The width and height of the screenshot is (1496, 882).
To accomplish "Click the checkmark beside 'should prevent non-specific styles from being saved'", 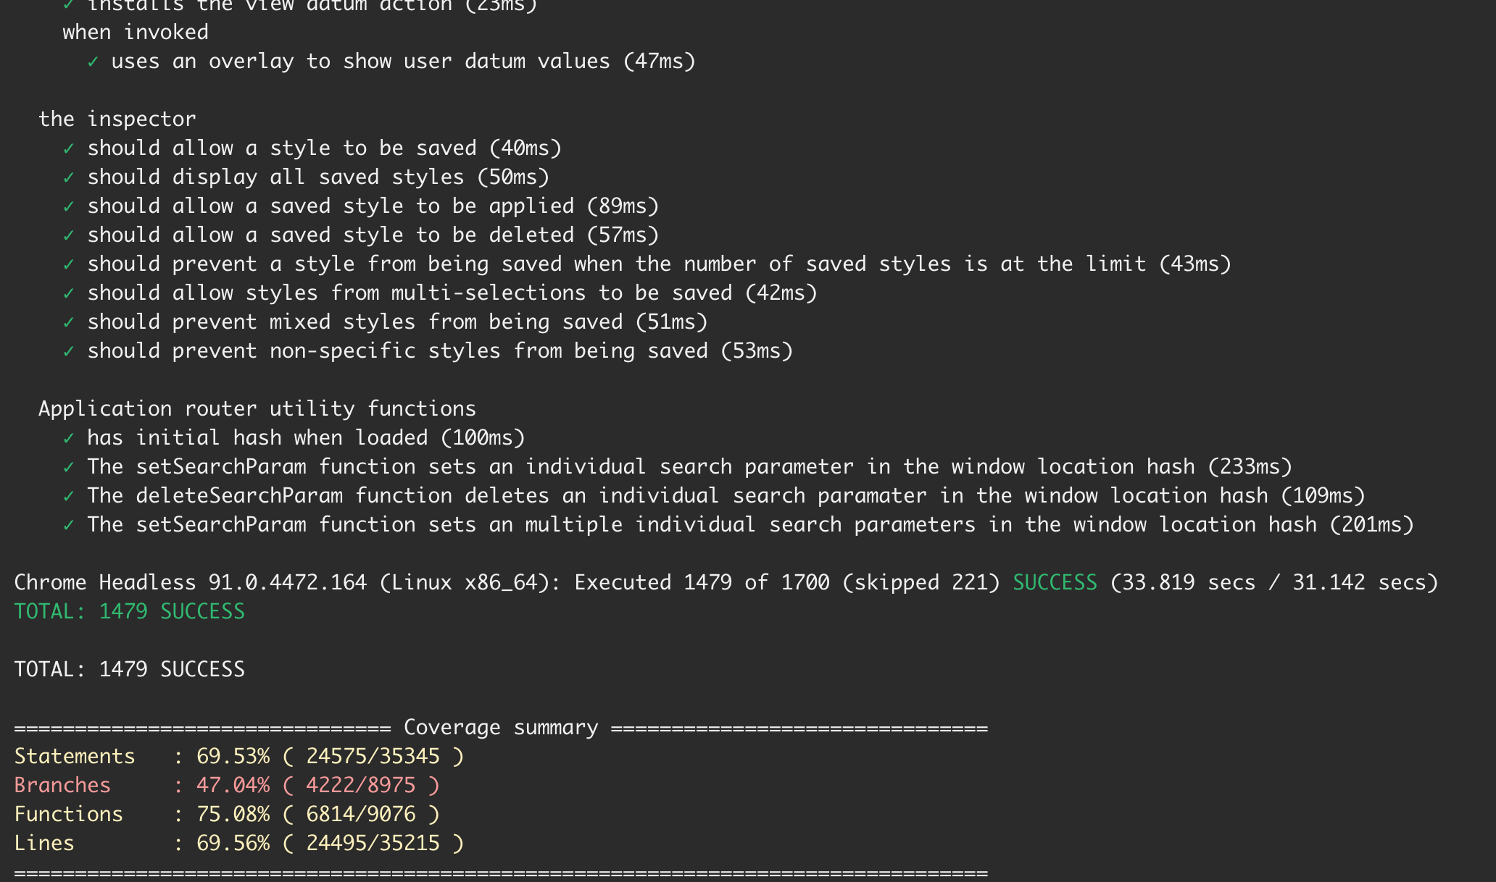I will (70, 350).
